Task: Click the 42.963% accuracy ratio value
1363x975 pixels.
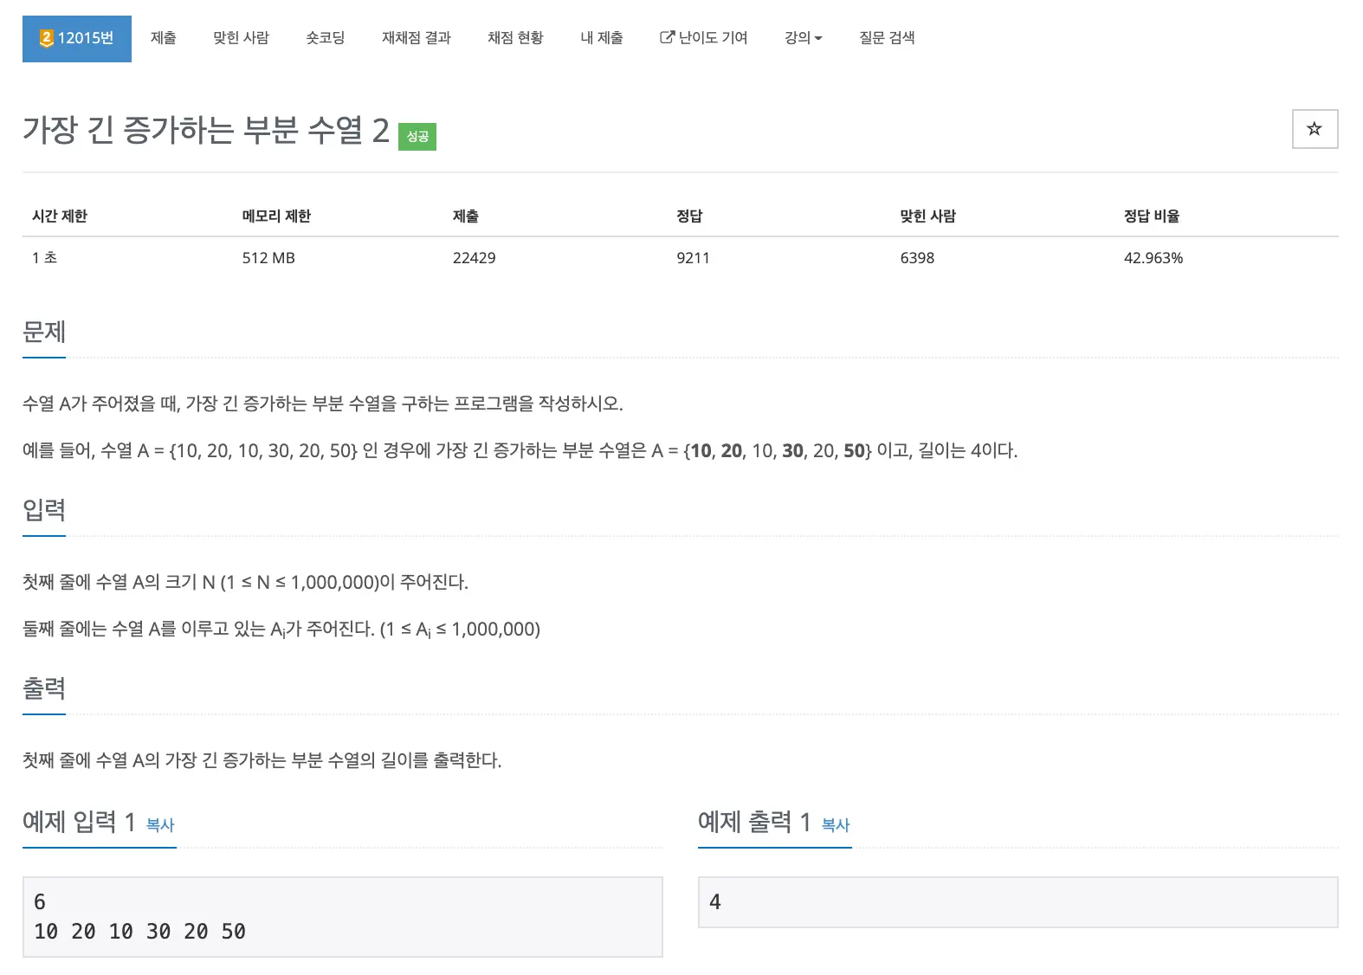Action: (x=1153, y=258)
